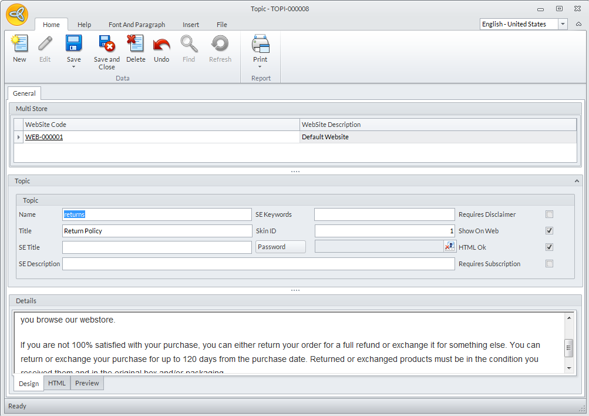Collapse the Topic section chevron

[577, 181]
